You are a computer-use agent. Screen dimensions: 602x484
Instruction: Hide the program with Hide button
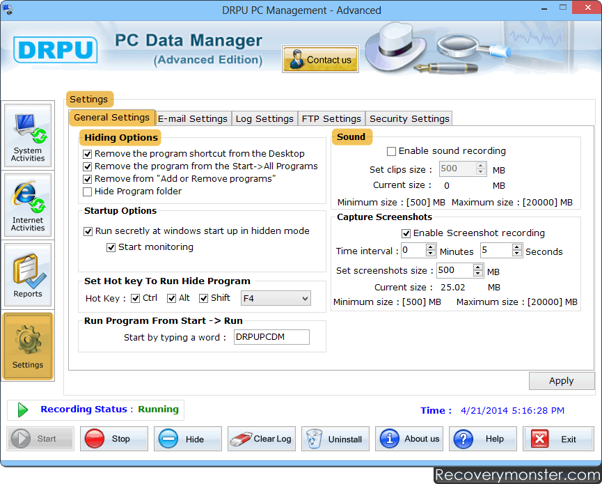coord(188,439)
